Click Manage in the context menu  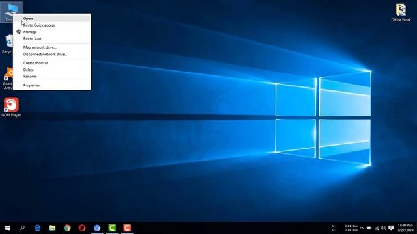click(x=52, y=32)
